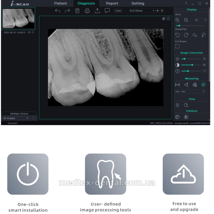The image size is (214, 214).
Task: Delete image with trash icon
Action: (x=77, y=11)
